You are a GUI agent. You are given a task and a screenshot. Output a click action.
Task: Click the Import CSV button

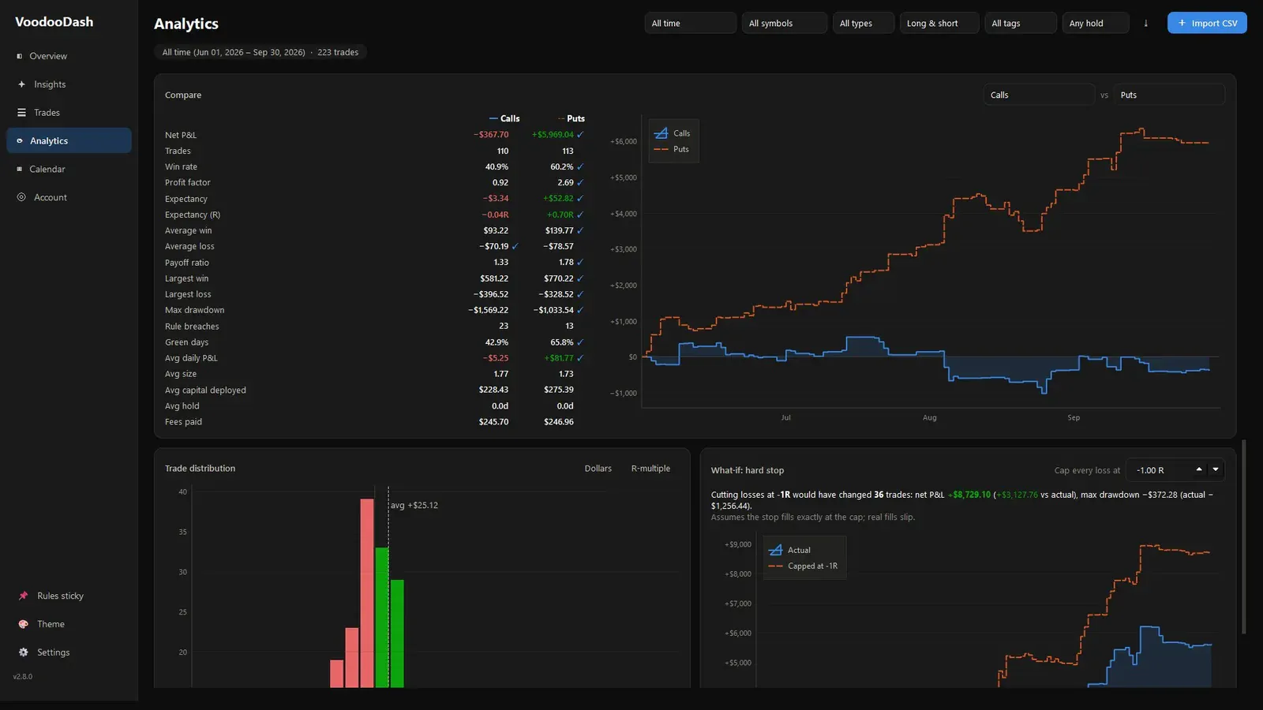[1207, 23]
